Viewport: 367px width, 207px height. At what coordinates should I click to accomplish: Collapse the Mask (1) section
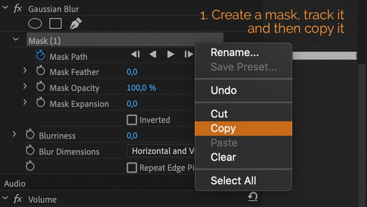pos(16,39)
